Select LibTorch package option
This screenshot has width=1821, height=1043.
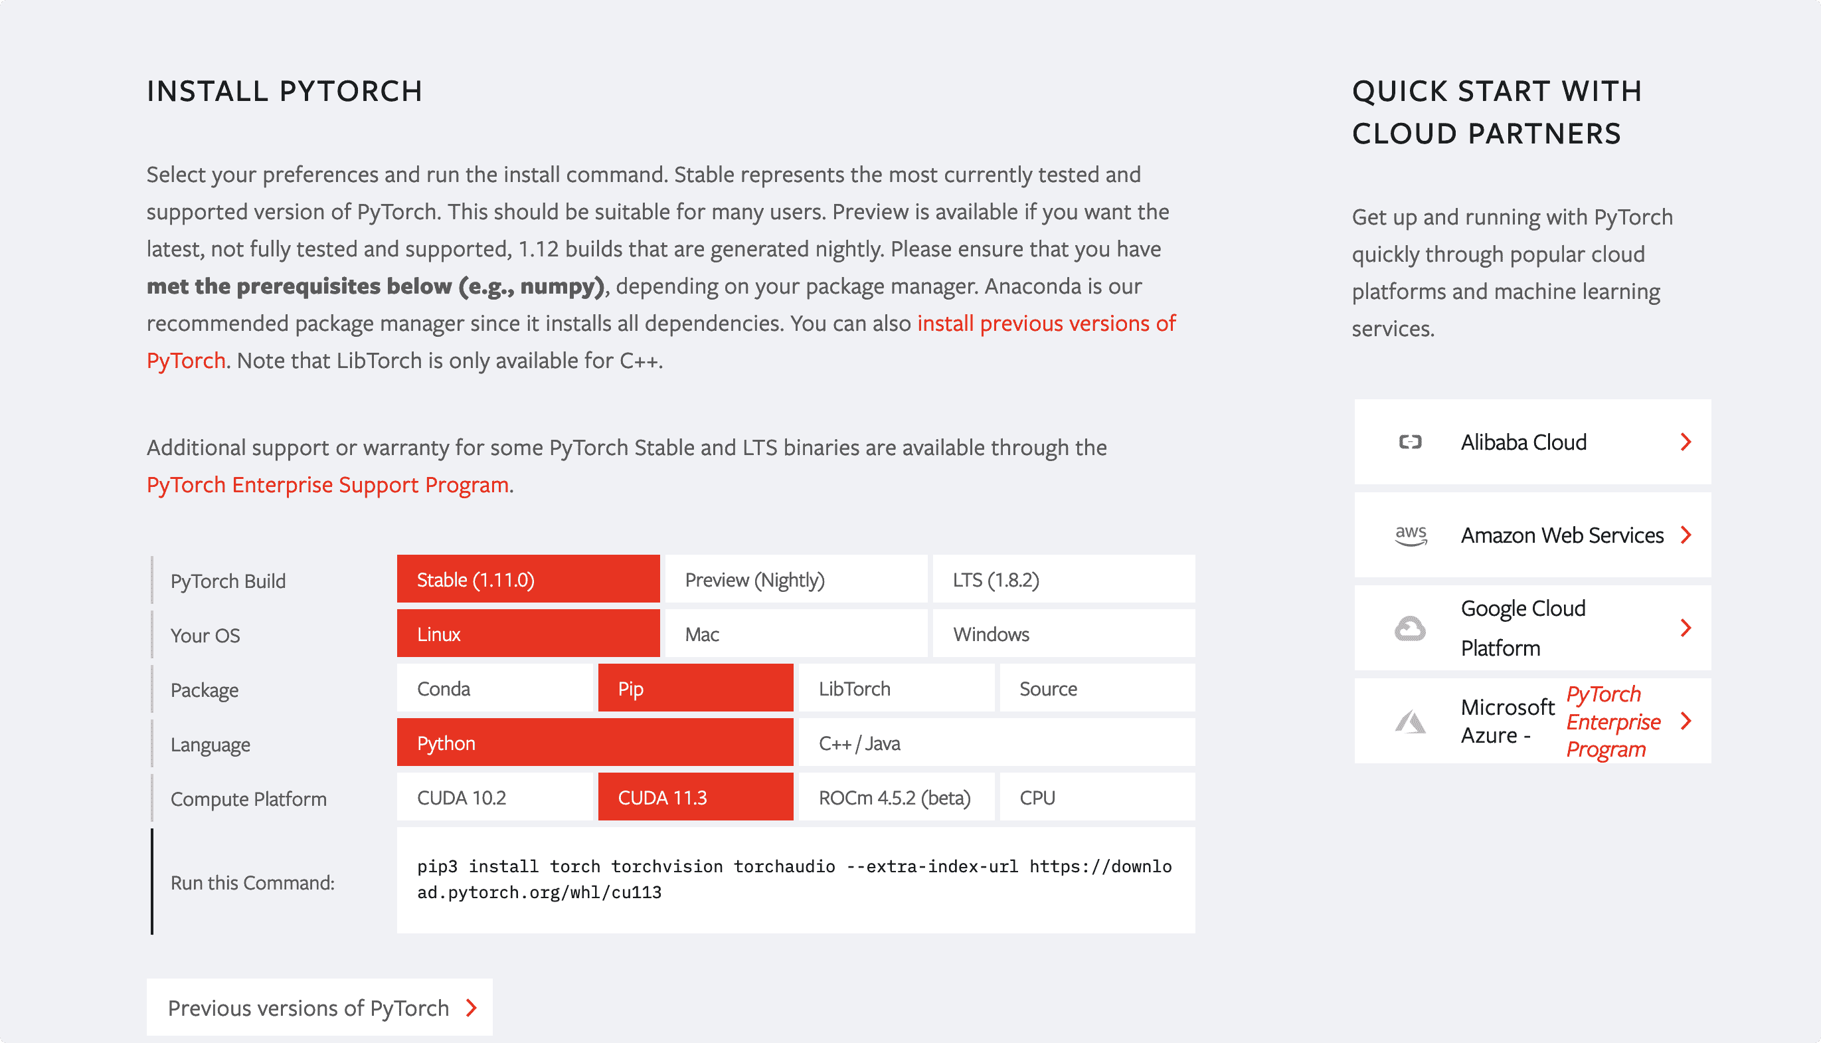[897, 688]
